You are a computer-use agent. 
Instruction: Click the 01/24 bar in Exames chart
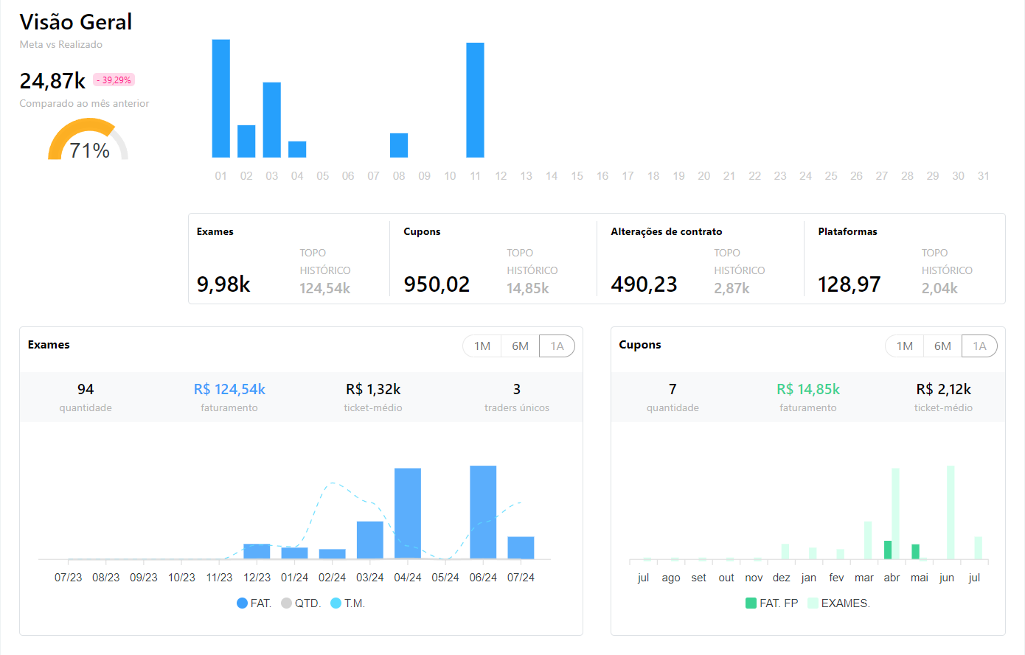click(x=295, y=553)
